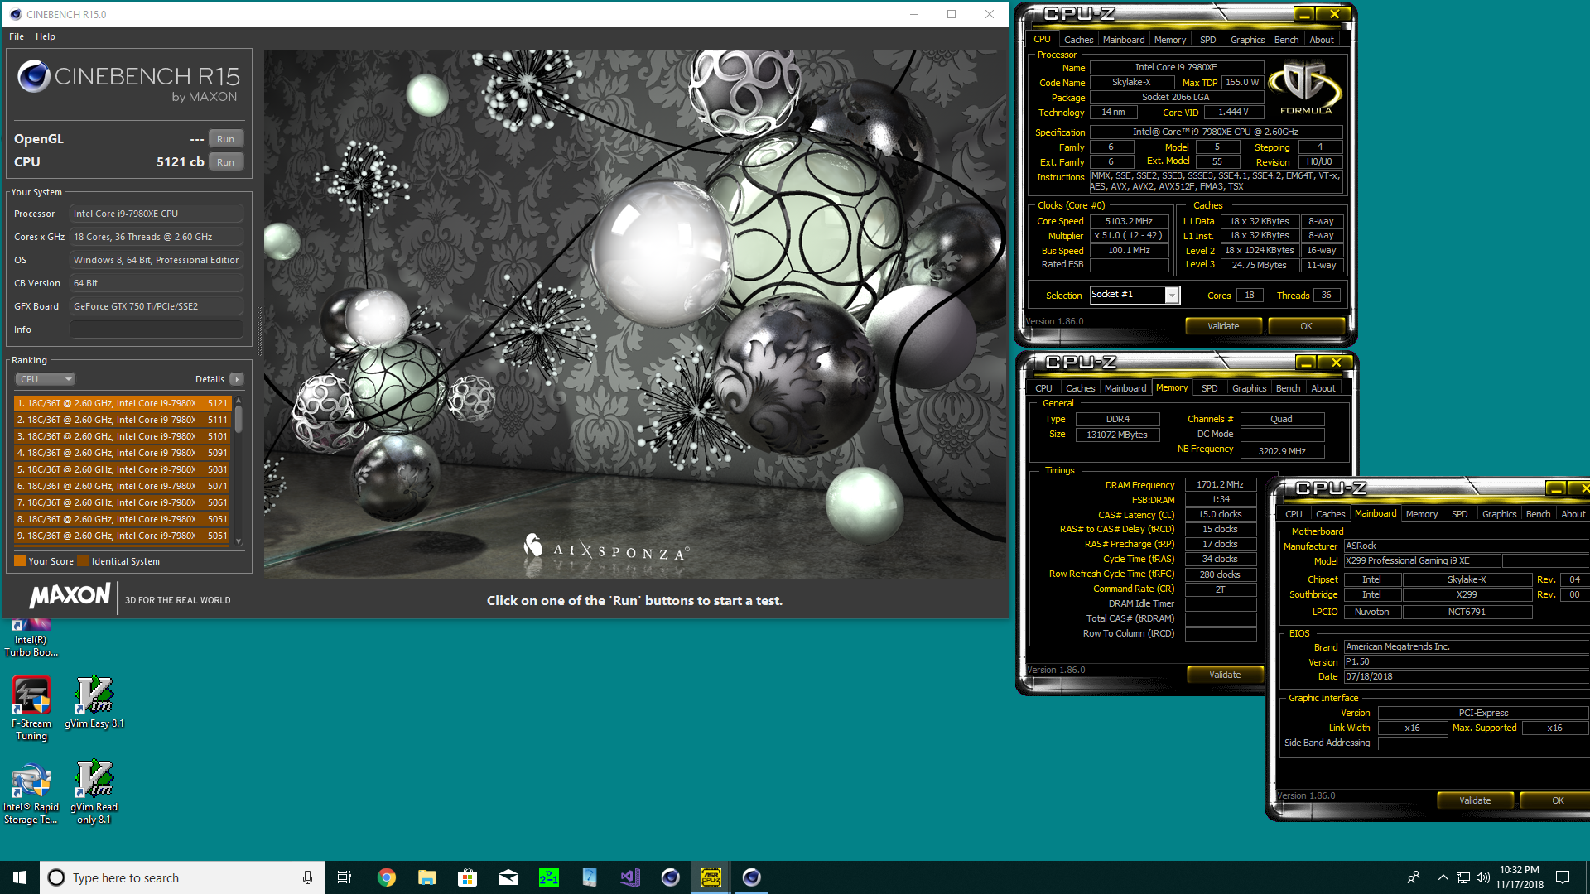The width and height of the screenshot is (1590, 894).
Task: Run the OpenGL benchmark
Action: [226, 139]
